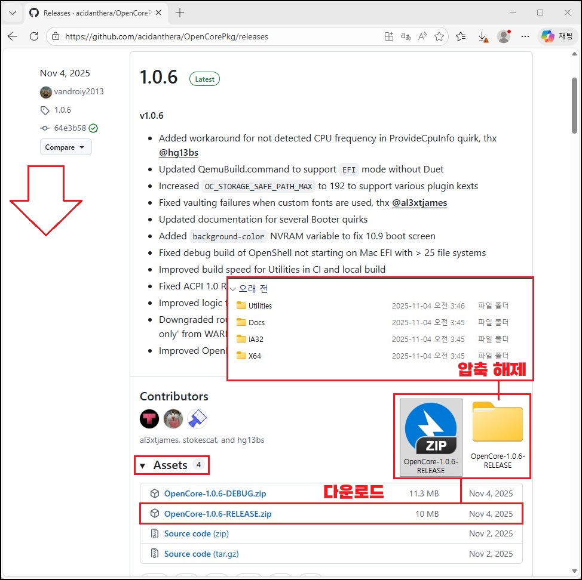Click the scrollbar up arrow

coord(574,54)
